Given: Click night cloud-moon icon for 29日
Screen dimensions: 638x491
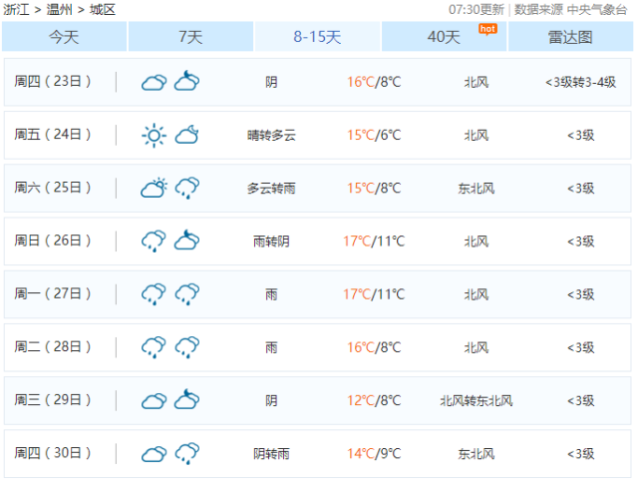Looking at the screenshot, I should point(186,399).
